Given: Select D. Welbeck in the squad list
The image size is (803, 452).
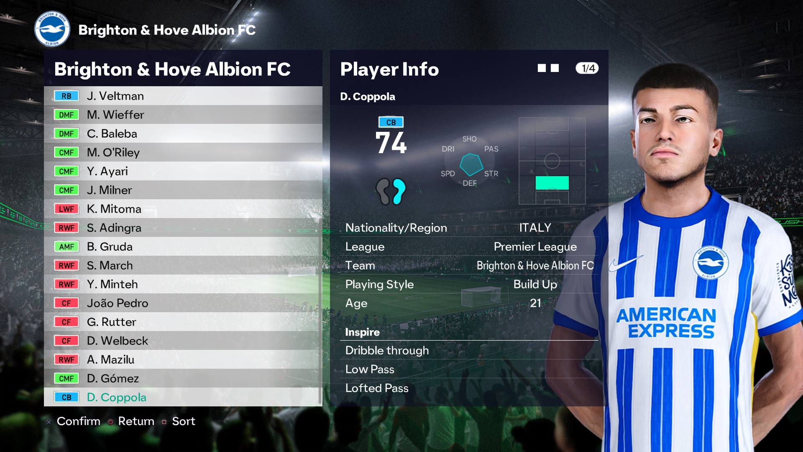Looking at the screenshot, I should pyautogui.click(x=183, y=341).
